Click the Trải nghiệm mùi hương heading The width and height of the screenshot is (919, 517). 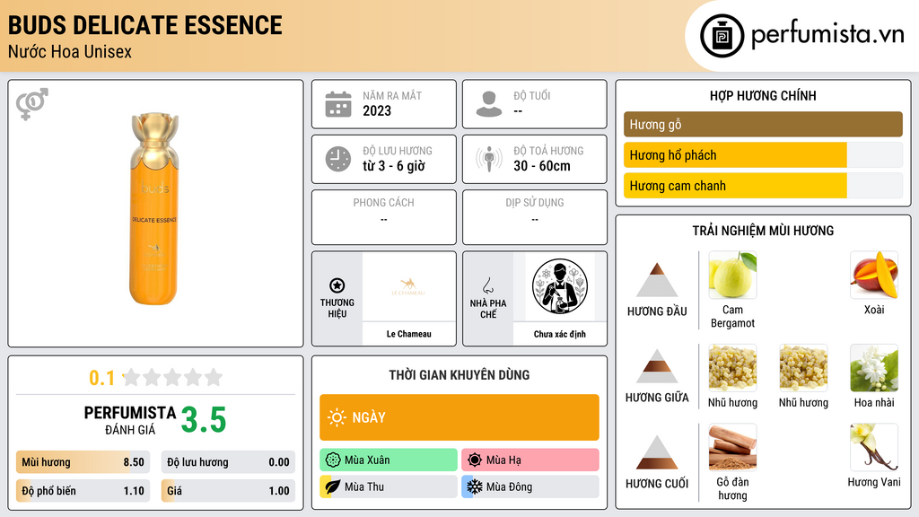(763, 231)
